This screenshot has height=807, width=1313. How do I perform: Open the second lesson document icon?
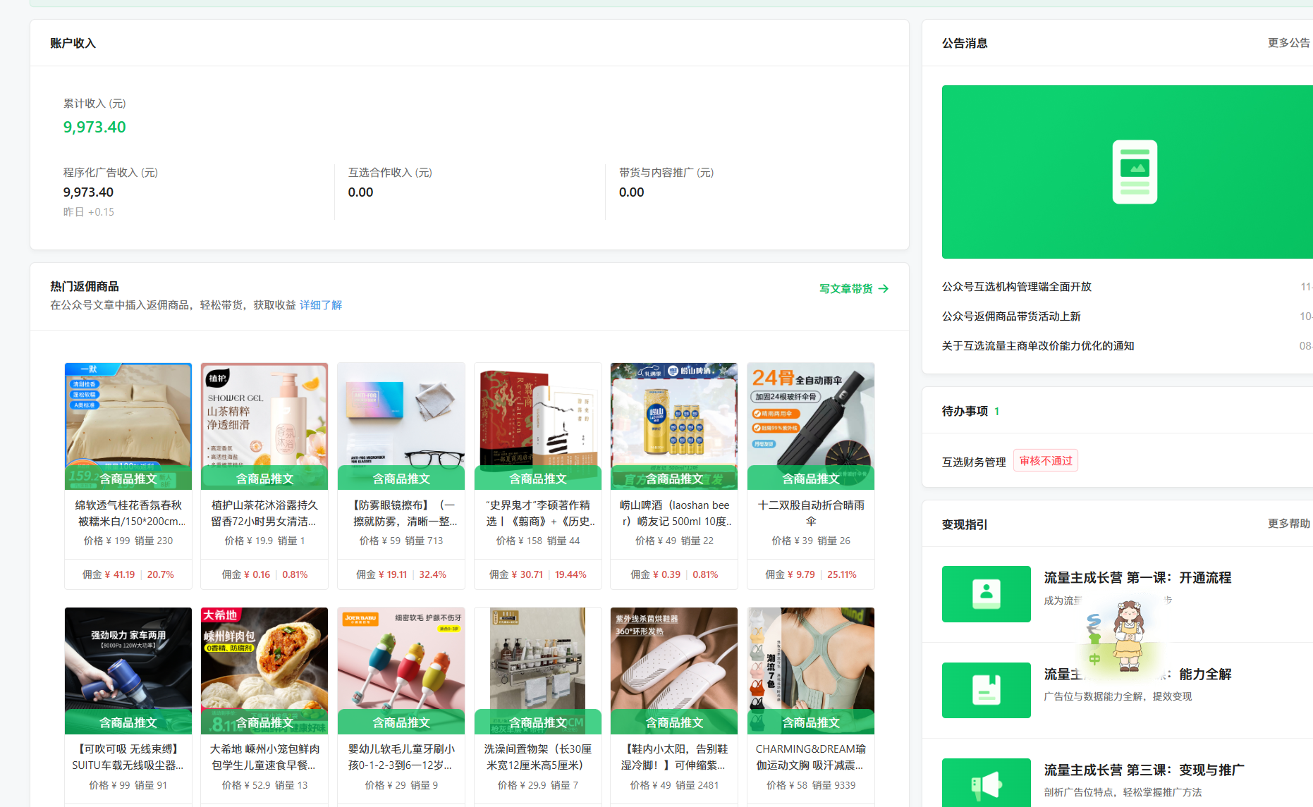point(986,690)
